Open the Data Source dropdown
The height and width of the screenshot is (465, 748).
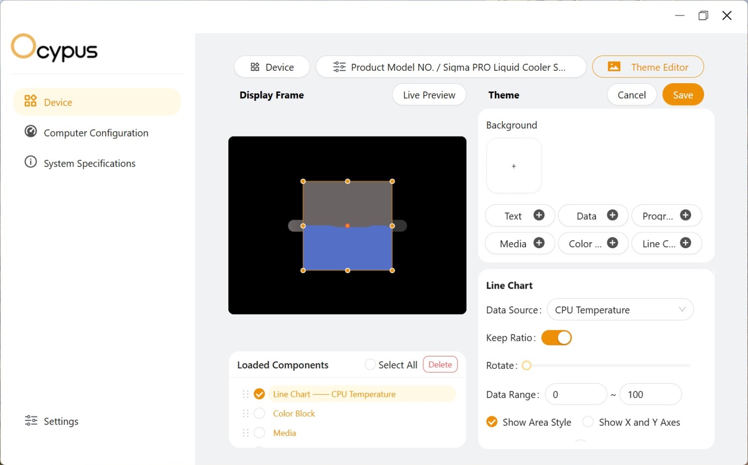pyautogui.click(x=620, y=310)
